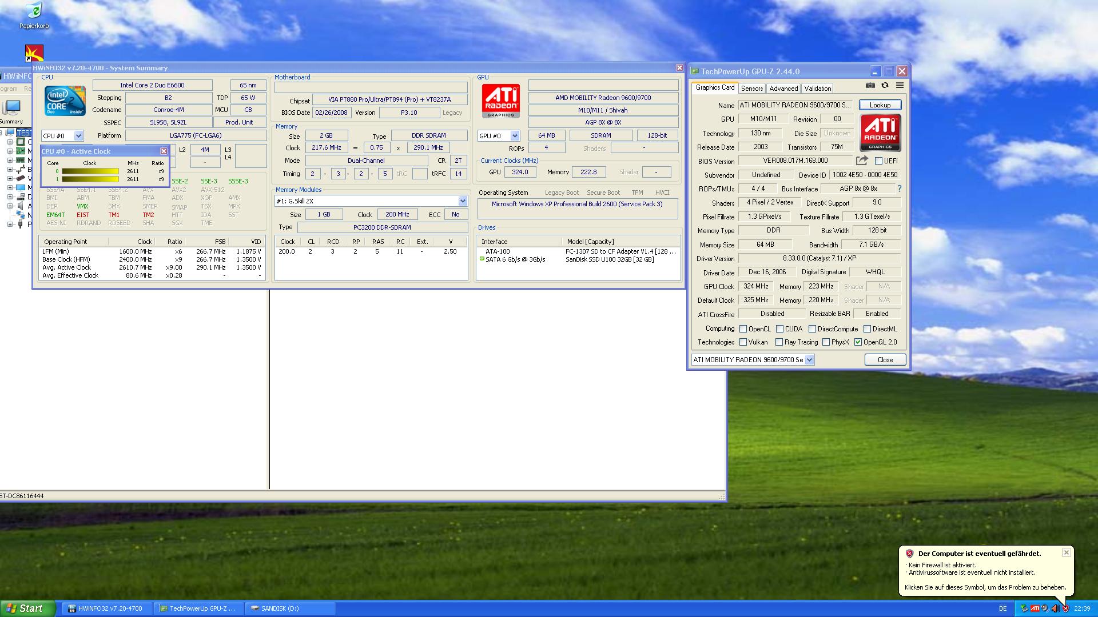This screenshot has width=1098, height=617.
Task: Open the GPU-Z hamburger menu icon
Action: coord(900,85)
